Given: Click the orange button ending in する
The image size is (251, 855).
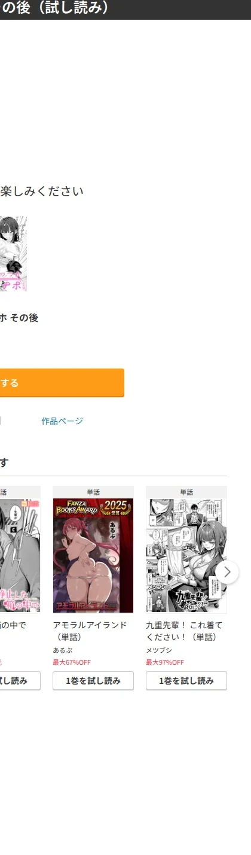Looking at the screenshot, I should click(62, 383).
